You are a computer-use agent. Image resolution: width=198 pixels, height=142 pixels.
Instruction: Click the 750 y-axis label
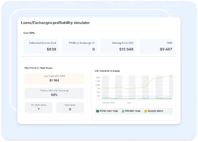(99, 89)
